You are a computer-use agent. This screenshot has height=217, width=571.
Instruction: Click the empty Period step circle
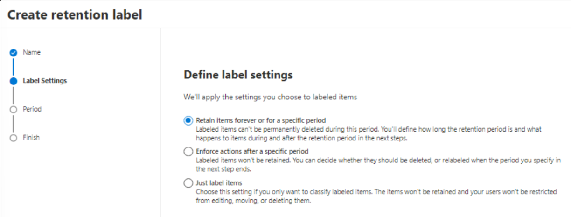click(x=14, y=109)
